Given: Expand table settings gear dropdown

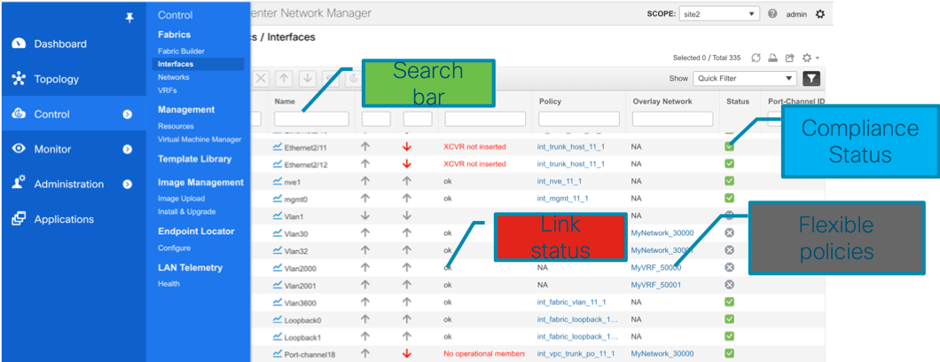Looking at the screenshot, I should coord(811,58).
